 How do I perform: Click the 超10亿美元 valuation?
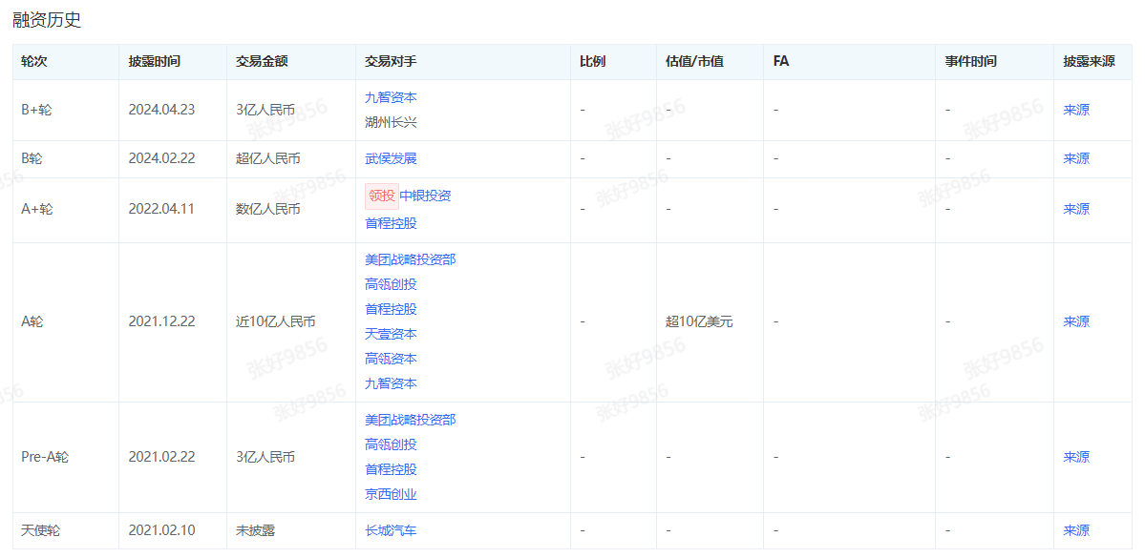(700, 321)
